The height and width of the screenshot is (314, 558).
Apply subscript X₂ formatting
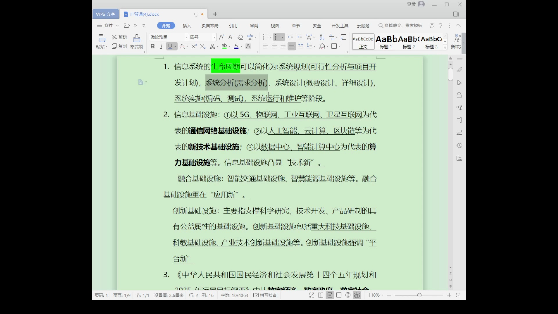(x=203, y=46)
